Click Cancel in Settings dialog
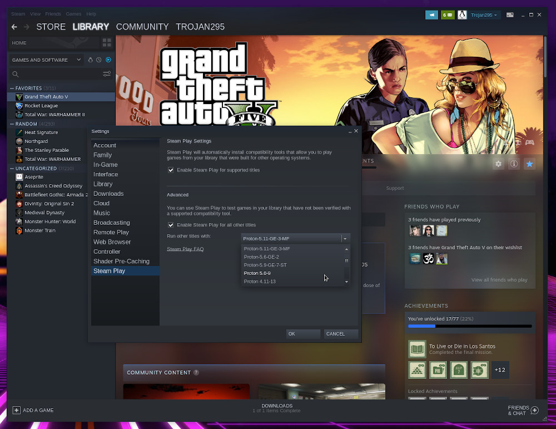The width and height of the screenshot is (556, 429). click(x=341, y=334)
